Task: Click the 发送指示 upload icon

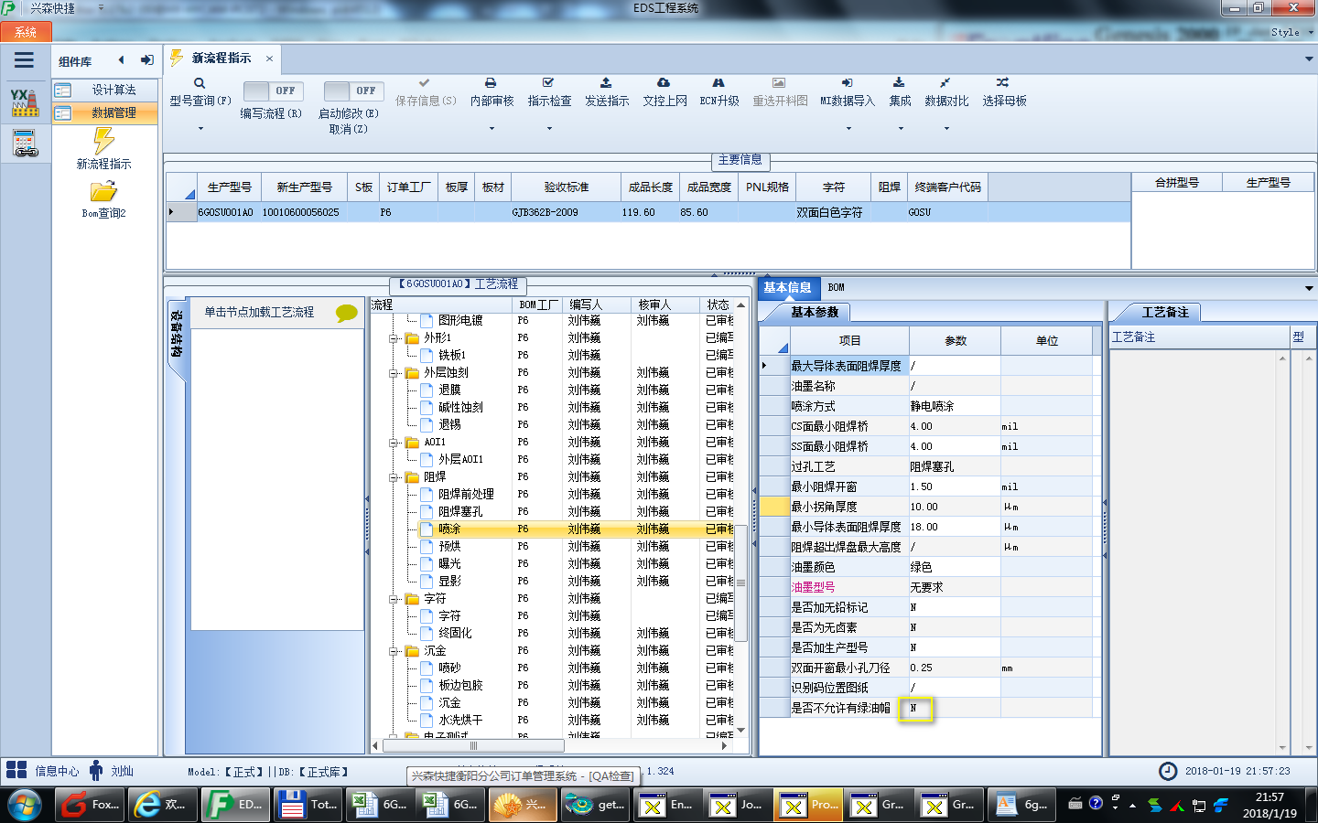Action: pyautogui.click(x=606, y=83)
